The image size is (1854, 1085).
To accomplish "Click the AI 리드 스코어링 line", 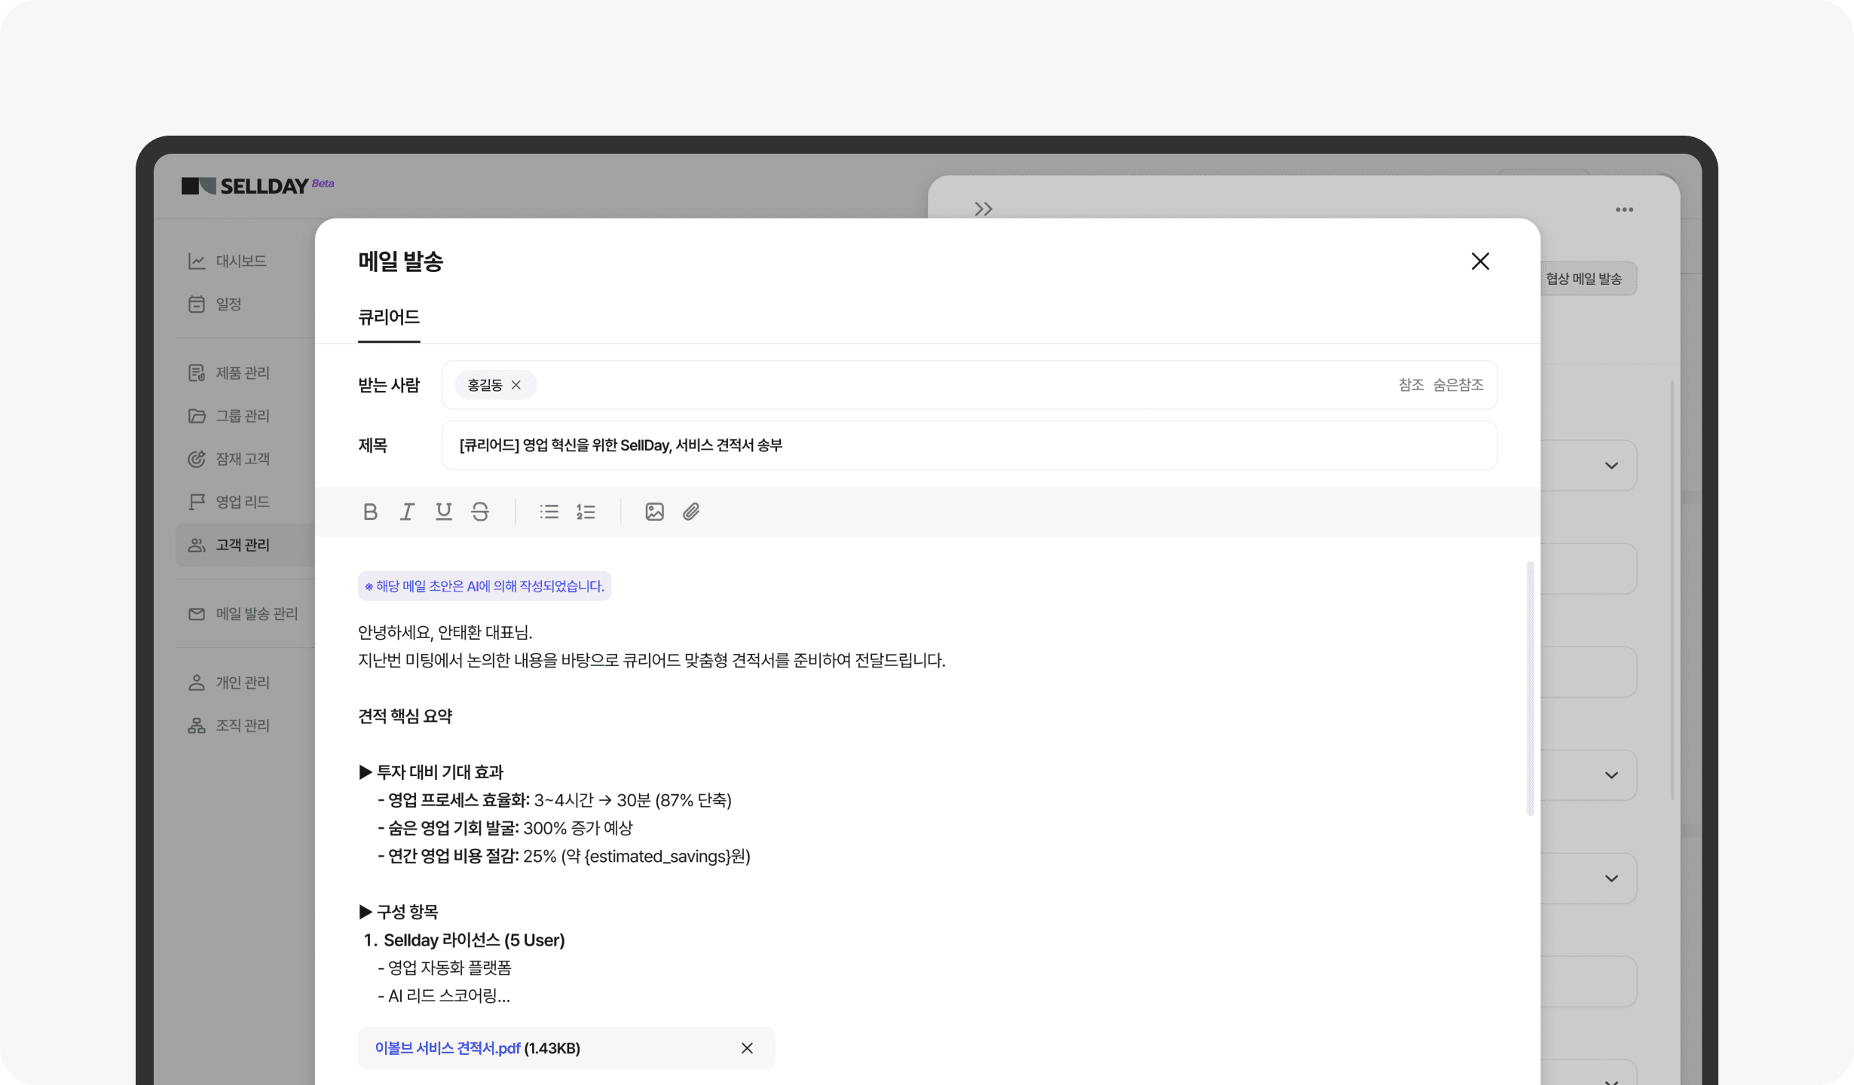I will point(444,995).
